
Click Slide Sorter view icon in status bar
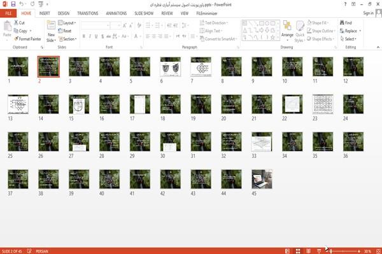(x=298, y=251)
